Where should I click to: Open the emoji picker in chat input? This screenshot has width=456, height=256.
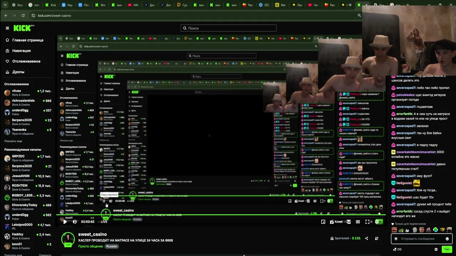click(447, 239)
